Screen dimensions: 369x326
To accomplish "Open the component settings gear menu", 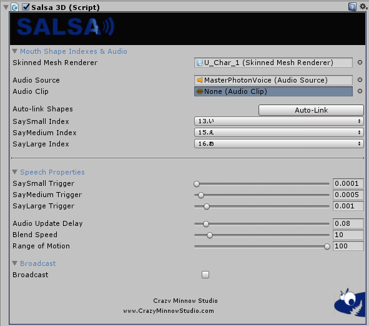I will tap(363, 7).
